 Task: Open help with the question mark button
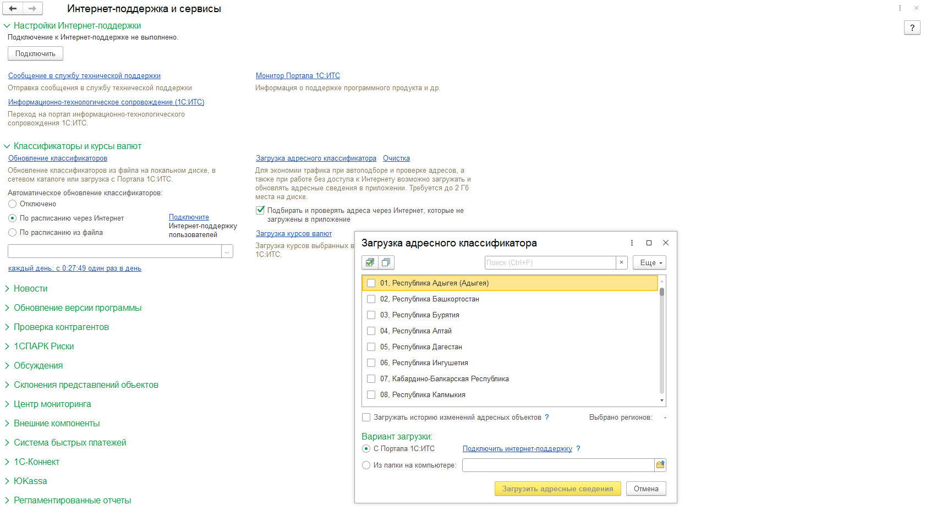[912, 28]
